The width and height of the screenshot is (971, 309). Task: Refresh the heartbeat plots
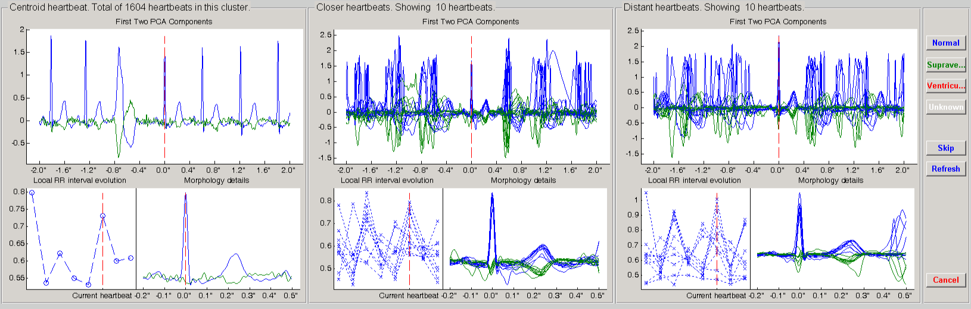(945, 169)
